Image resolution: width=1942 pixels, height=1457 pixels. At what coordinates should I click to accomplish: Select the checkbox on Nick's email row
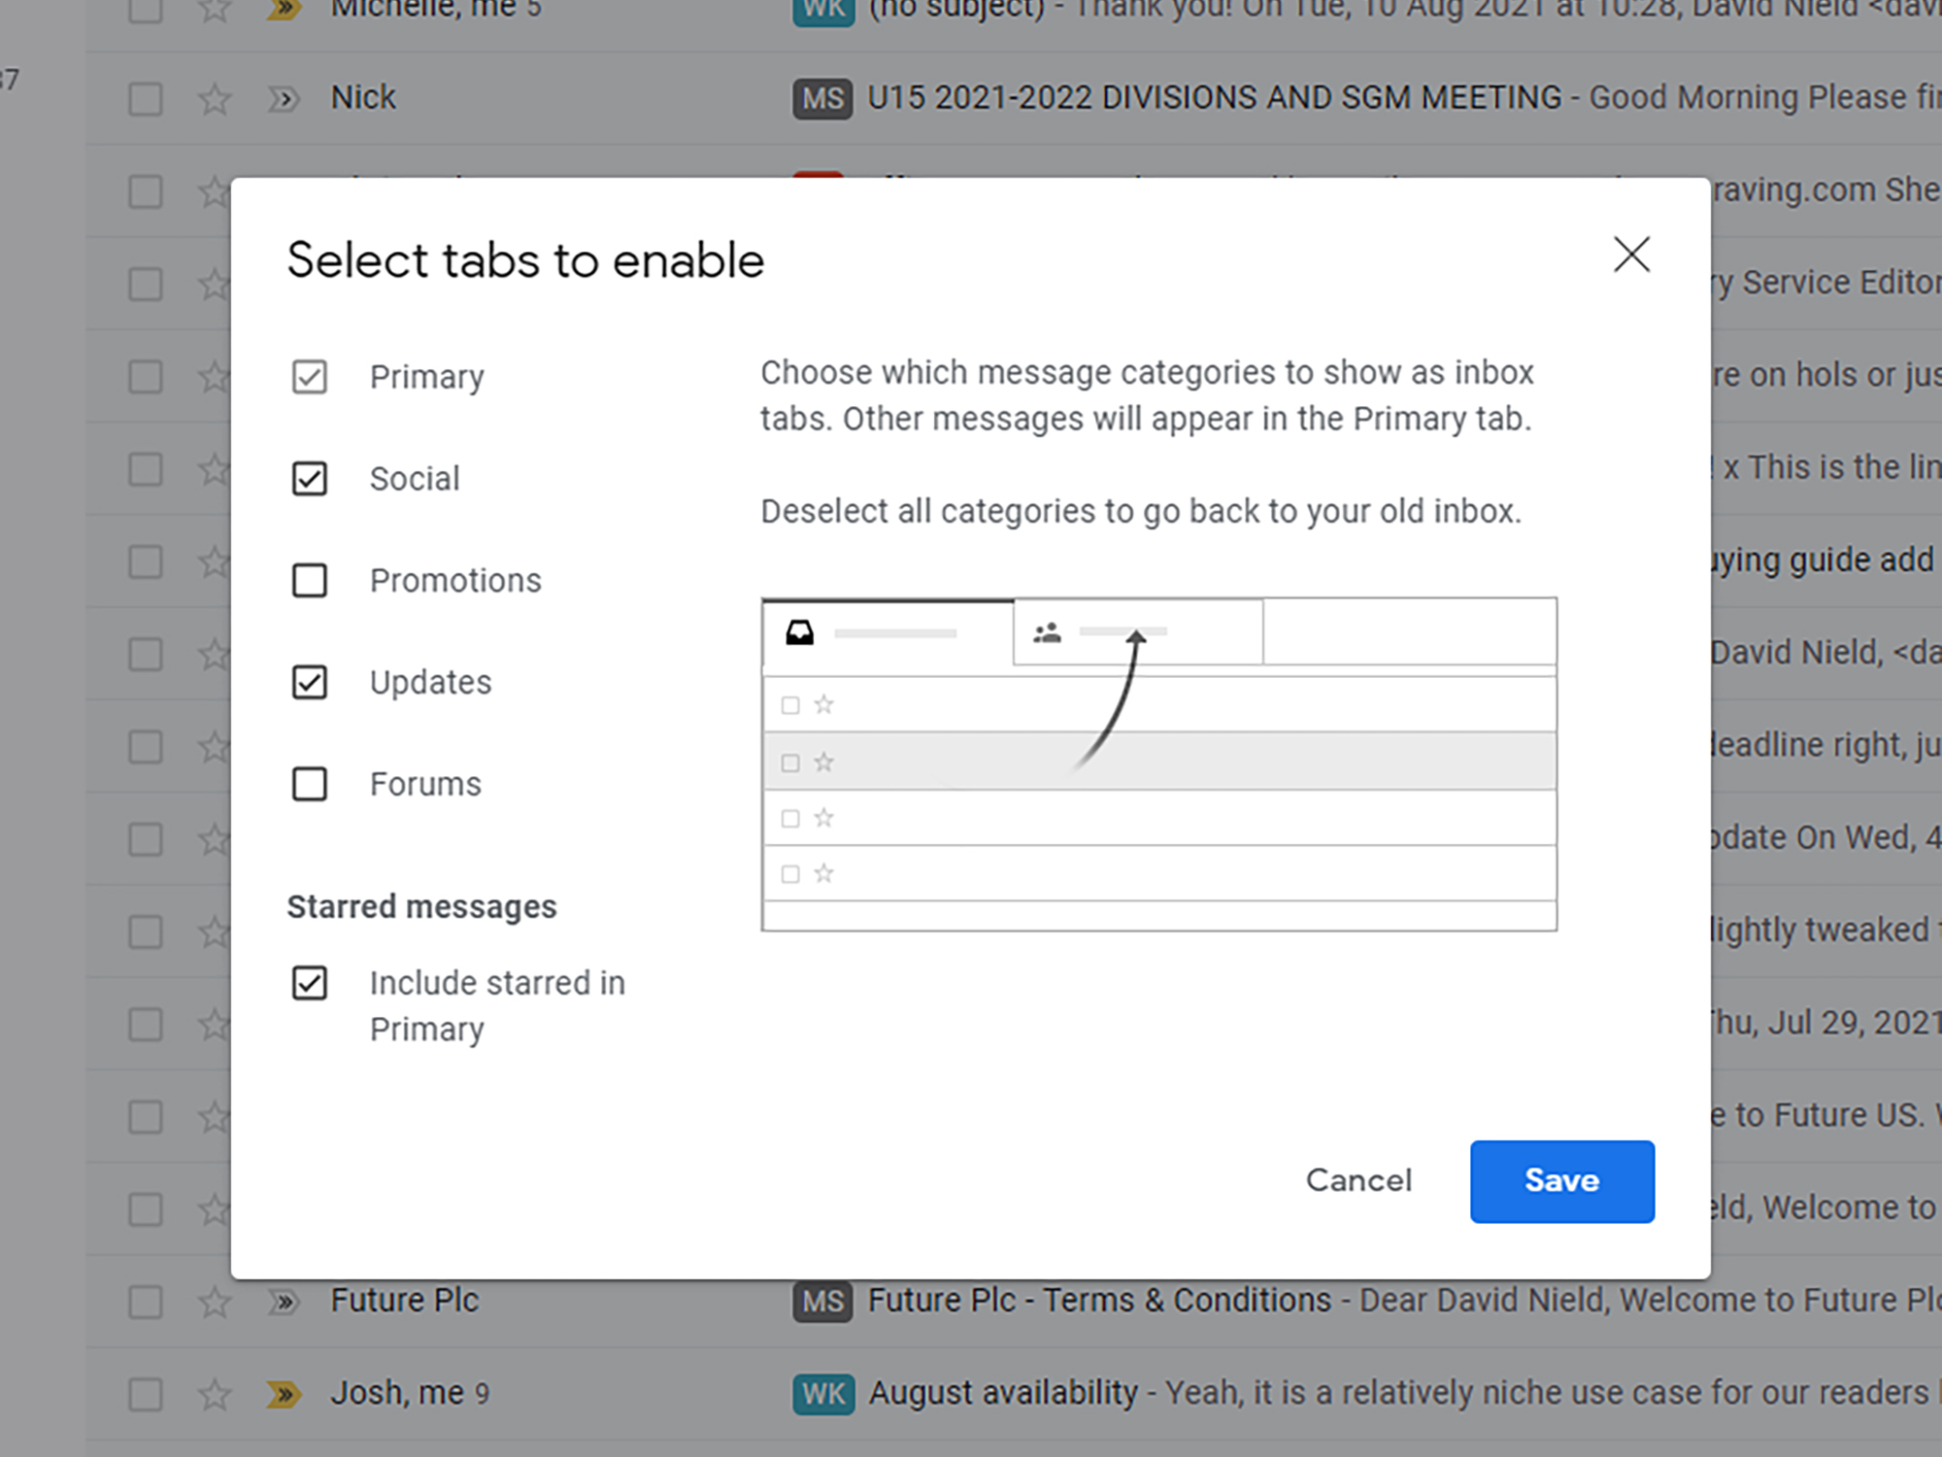pyautogui.click(x=145, y=97)
